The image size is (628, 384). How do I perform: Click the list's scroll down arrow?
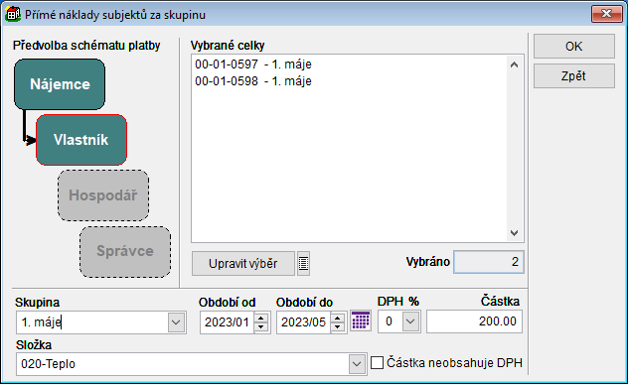click(515, 233)
